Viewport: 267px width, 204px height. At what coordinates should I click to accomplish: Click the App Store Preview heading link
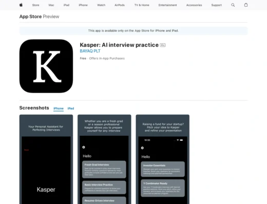click(x=39, y=16)
